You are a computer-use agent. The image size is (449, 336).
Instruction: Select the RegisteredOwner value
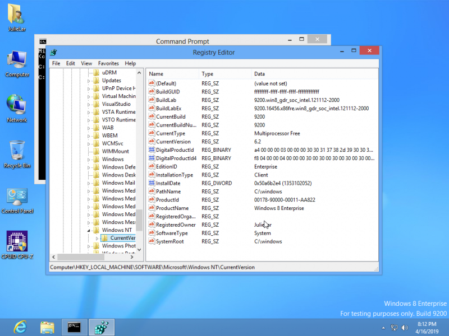tap(176, 225)
